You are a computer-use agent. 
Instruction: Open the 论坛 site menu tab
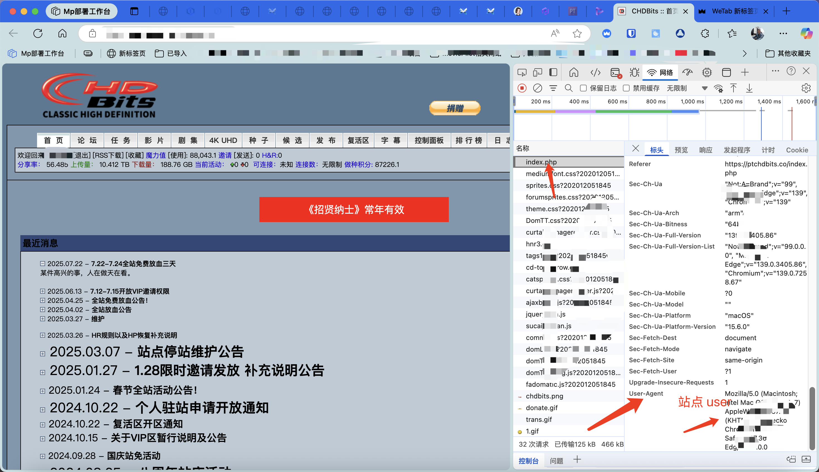tap(87, 140)
